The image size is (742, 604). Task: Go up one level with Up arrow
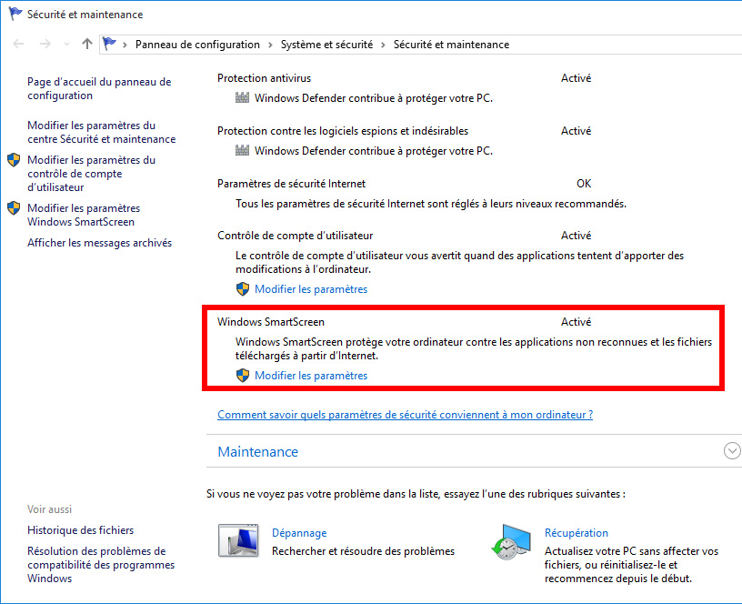coord(87,44)
